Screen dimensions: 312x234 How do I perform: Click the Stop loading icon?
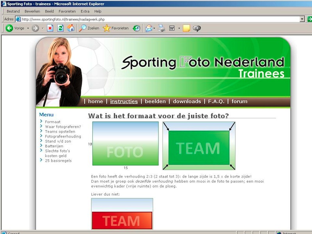[50, 28]
